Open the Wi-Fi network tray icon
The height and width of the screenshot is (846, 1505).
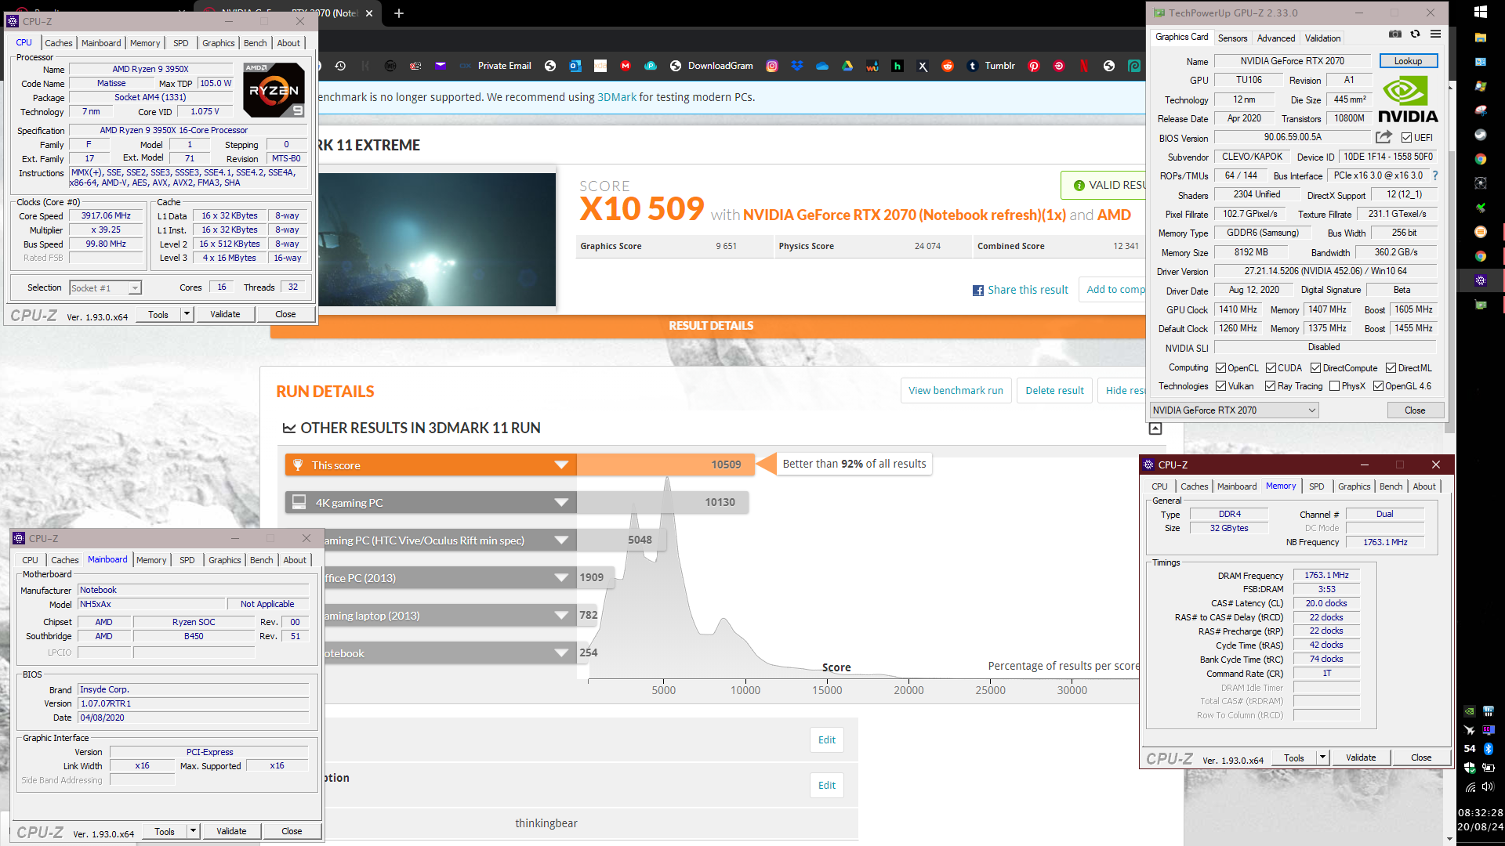point(1471,786)
